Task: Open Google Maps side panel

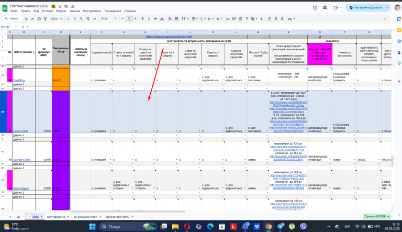Action: coord(399,63)
